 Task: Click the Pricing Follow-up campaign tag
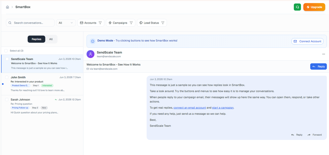(x=20, y=108)
